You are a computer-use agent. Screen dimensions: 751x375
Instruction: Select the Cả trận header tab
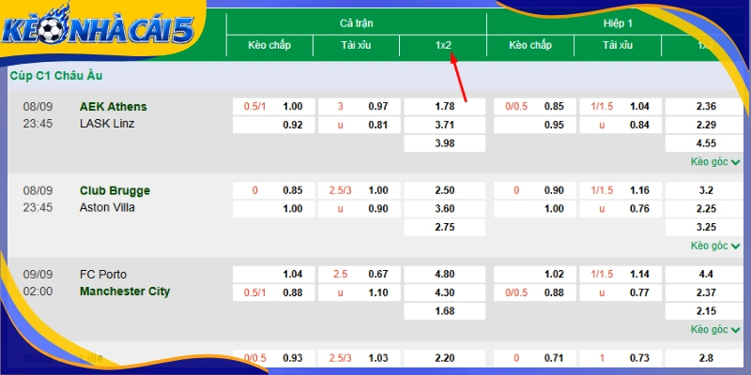357,23
